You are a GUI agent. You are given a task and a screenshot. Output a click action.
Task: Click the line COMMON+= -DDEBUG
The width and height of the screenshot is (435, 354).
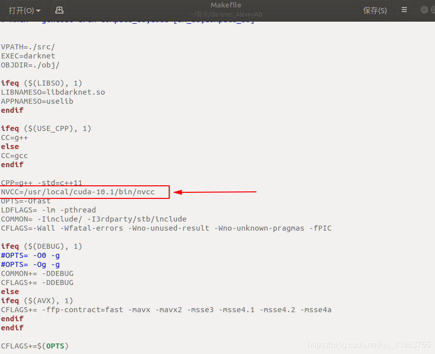(x=37, y=273)
